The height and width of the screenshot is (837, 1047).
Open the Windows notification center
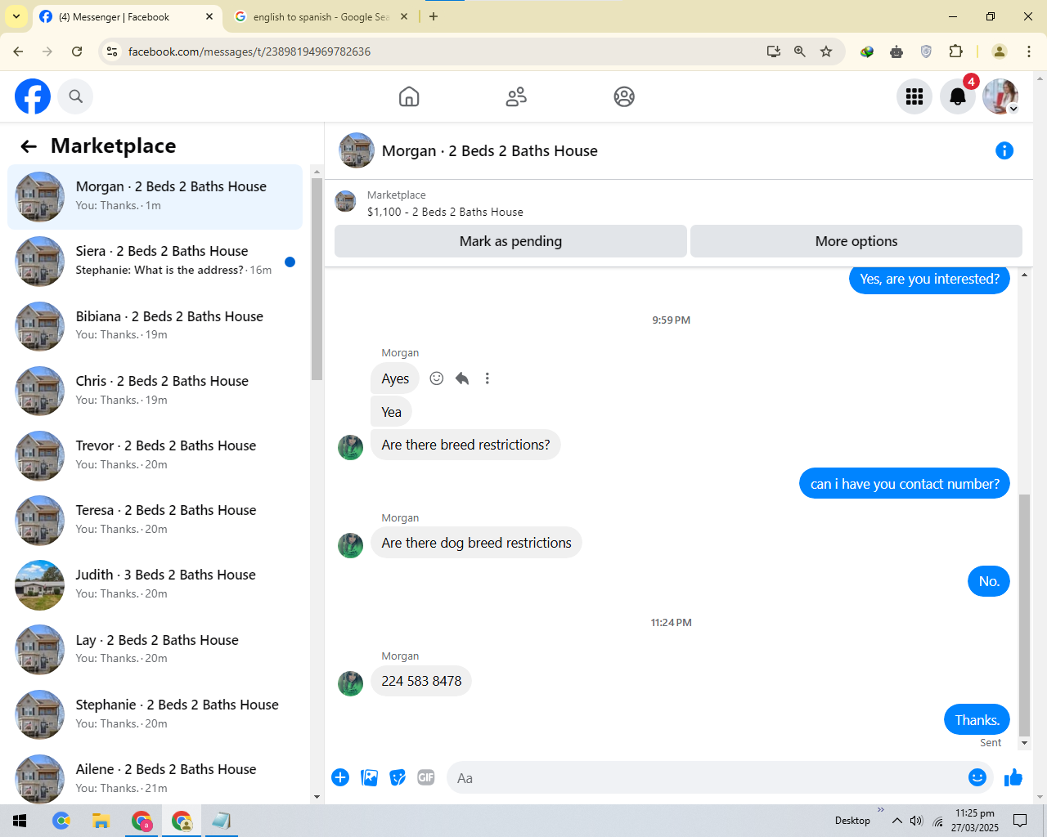[x=1020, y=821]
